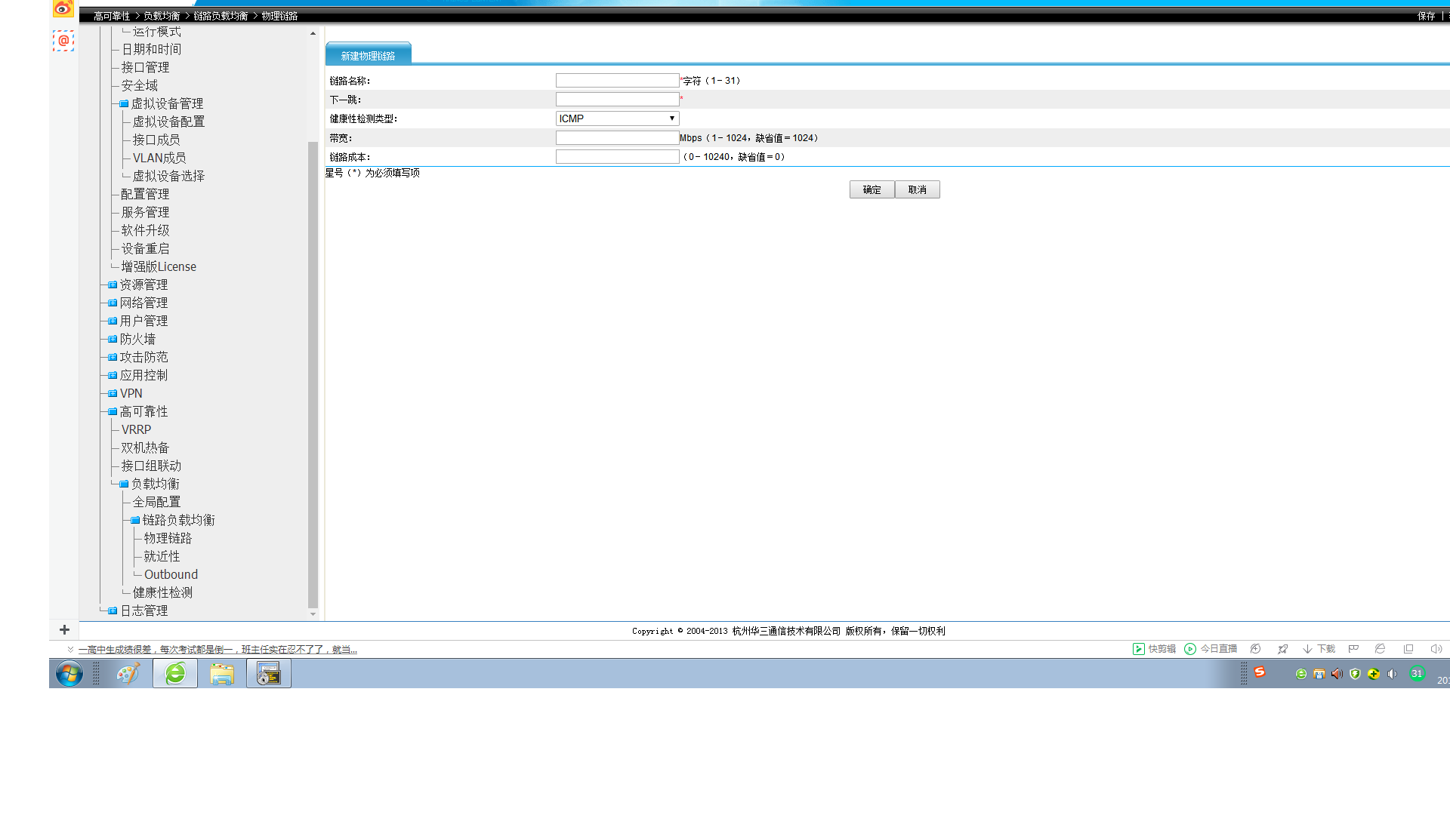Click the 链路名称 input field
Image resolution: width=1450 pixels, height=815 pixels.
coord(617,80)
